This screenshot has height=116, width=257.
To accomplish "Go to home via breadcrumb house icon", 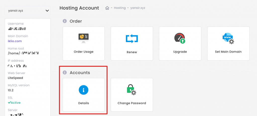I will [x=107, y=8].
